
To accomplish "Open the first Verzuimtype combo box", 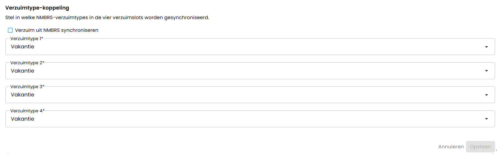I will (250, 47).
